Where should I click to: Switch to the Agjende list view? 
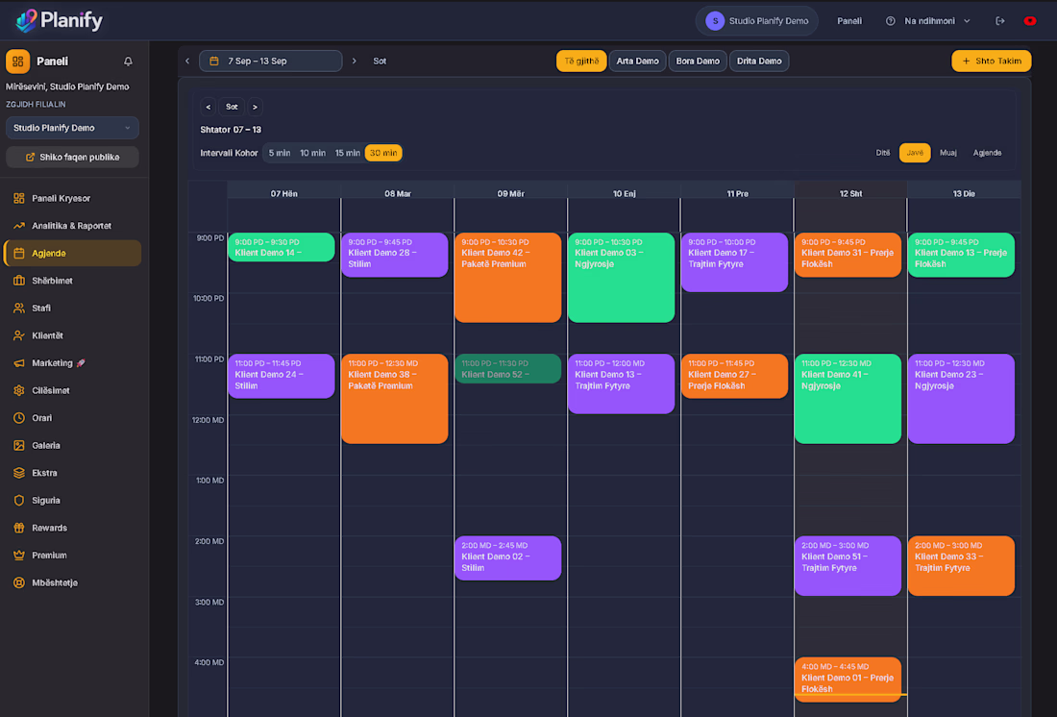pyautogui.click(x=987, y=153)
